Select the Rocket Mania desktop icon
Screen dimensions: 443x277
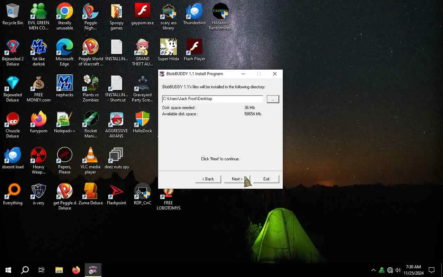(x=91, y=125)
